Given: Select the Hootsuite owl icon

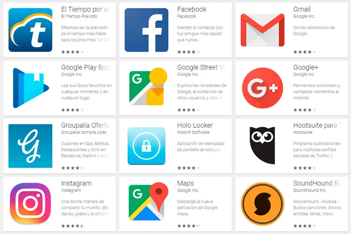Looking at the screenshot, I should click(x=262, y=145).
